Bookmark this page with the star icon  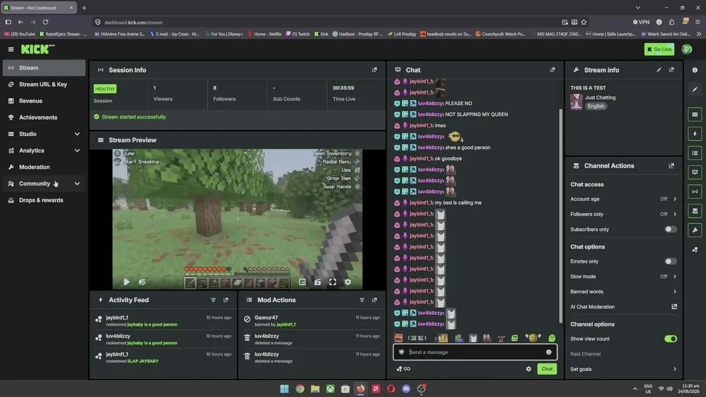point(584,23)
